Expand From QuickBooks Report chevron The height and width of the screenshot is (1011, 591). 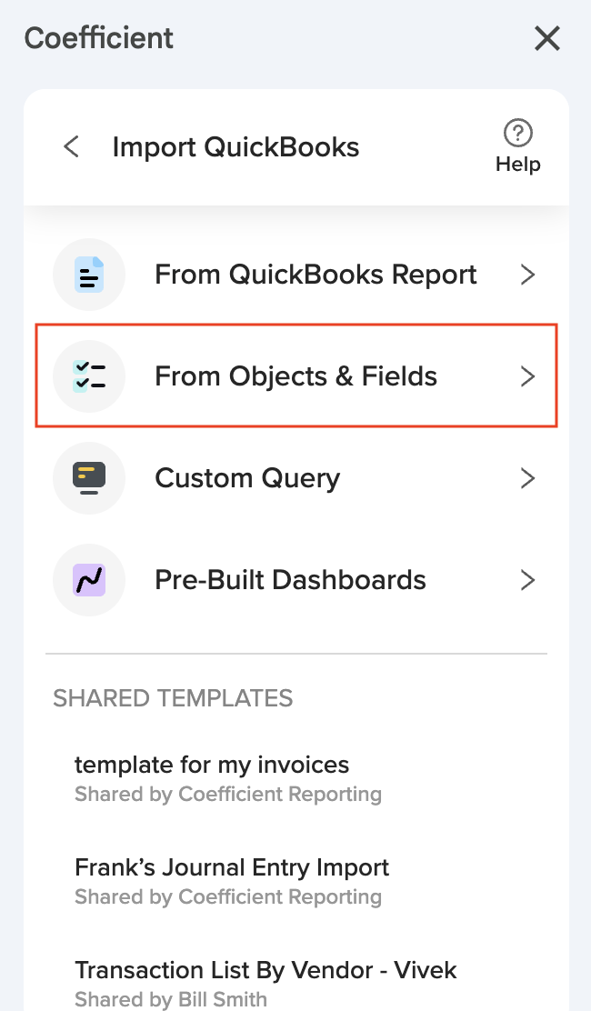(527, 275)
